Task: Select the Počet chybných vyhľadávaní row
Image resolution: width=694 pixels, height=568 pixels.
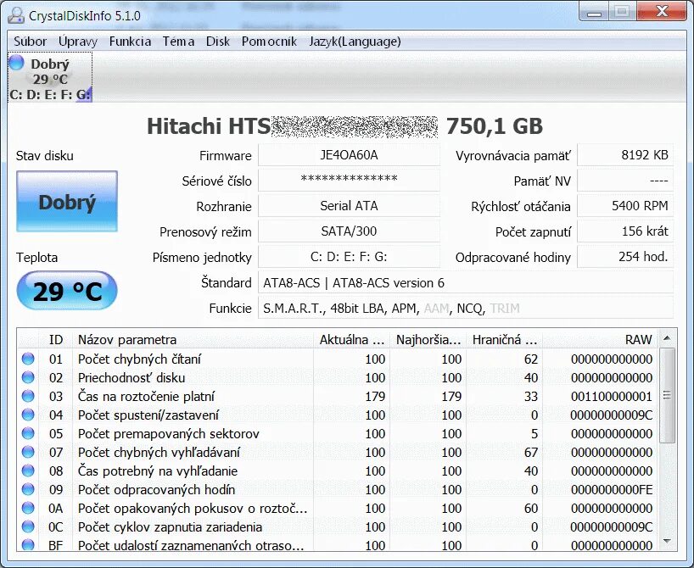Action: (x=338, y=452)
